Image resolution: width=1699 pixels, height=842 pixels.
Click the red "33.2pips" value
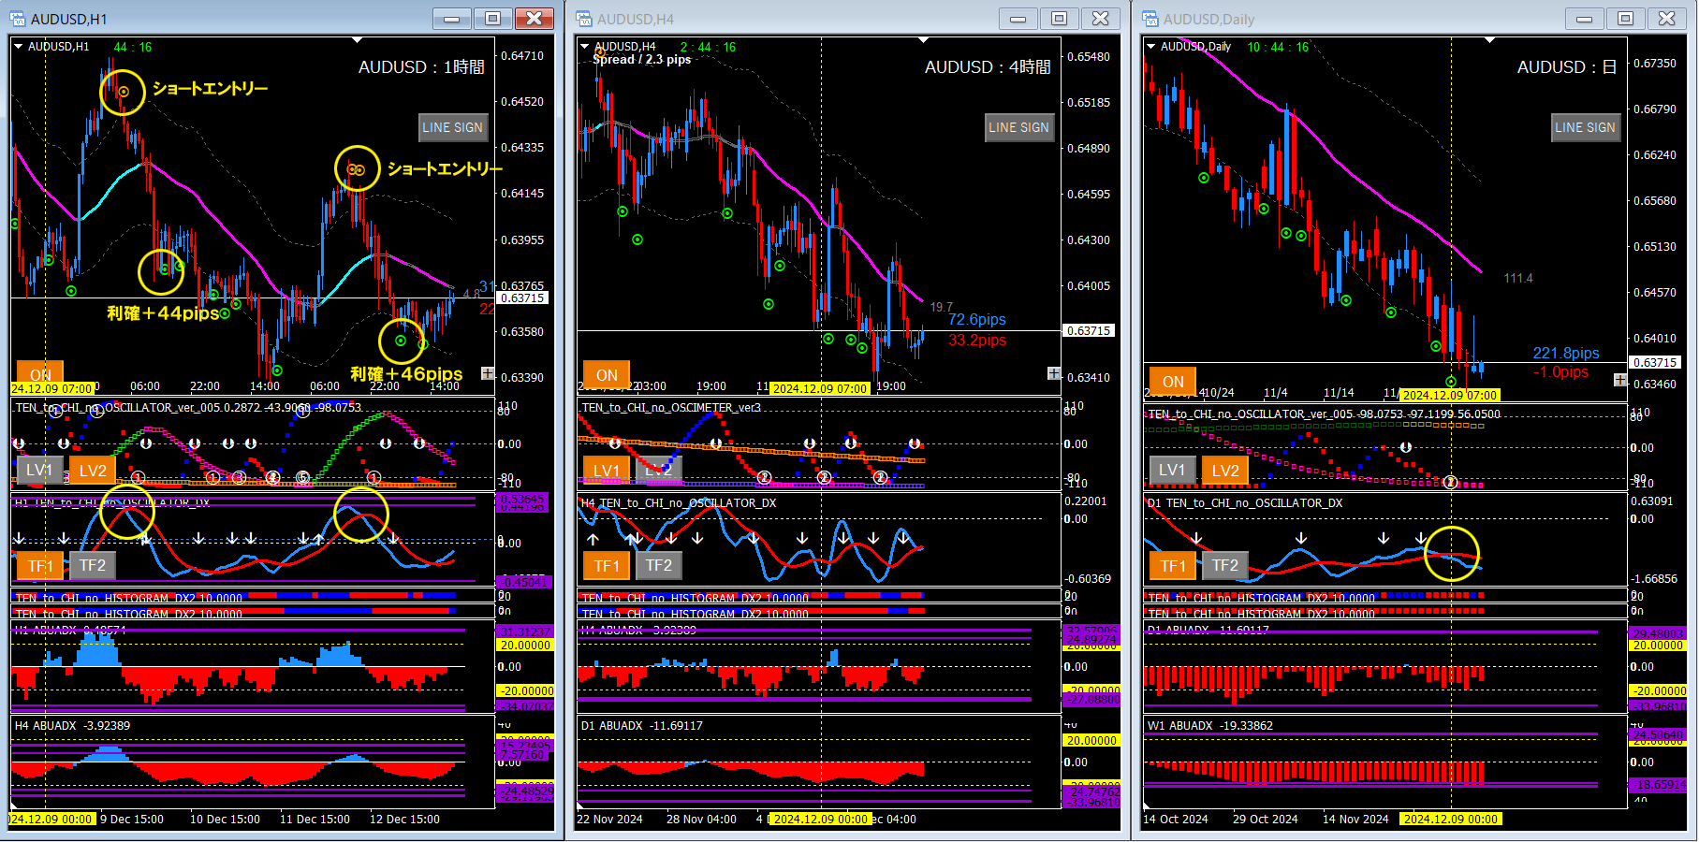pyautogui.click(x=977, y=341)
